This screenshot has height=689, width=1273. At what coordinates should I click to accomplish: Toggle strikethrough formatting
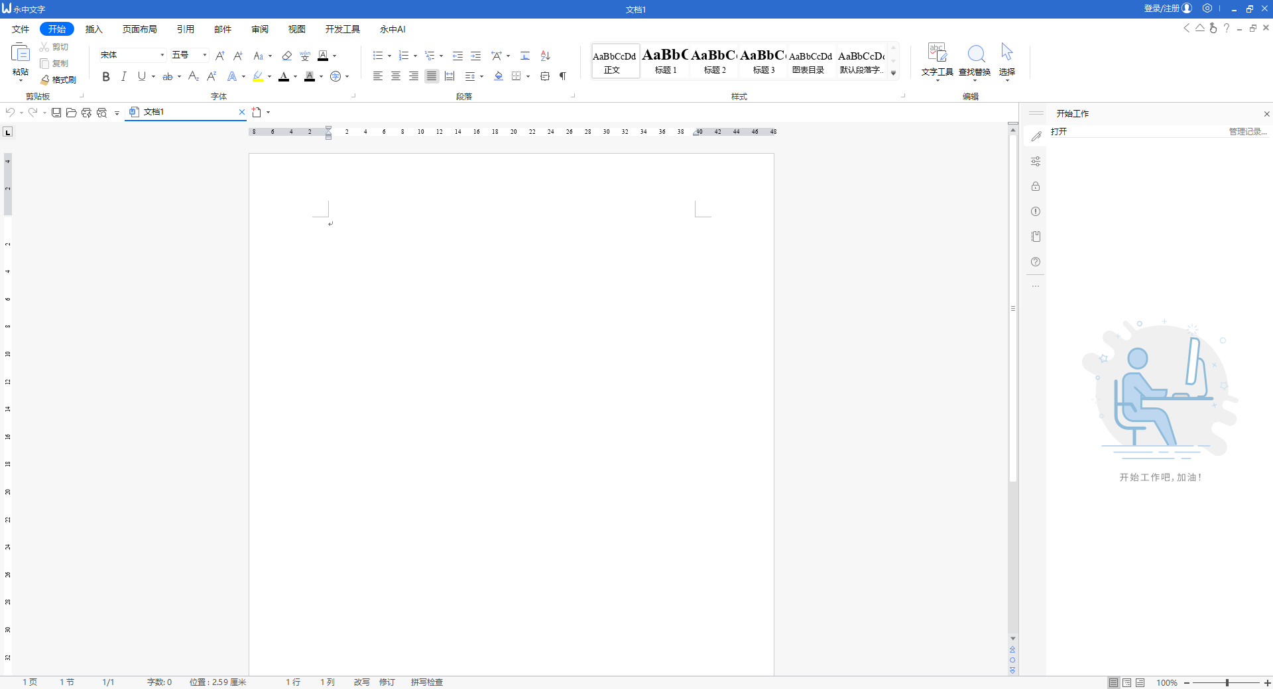168,77
